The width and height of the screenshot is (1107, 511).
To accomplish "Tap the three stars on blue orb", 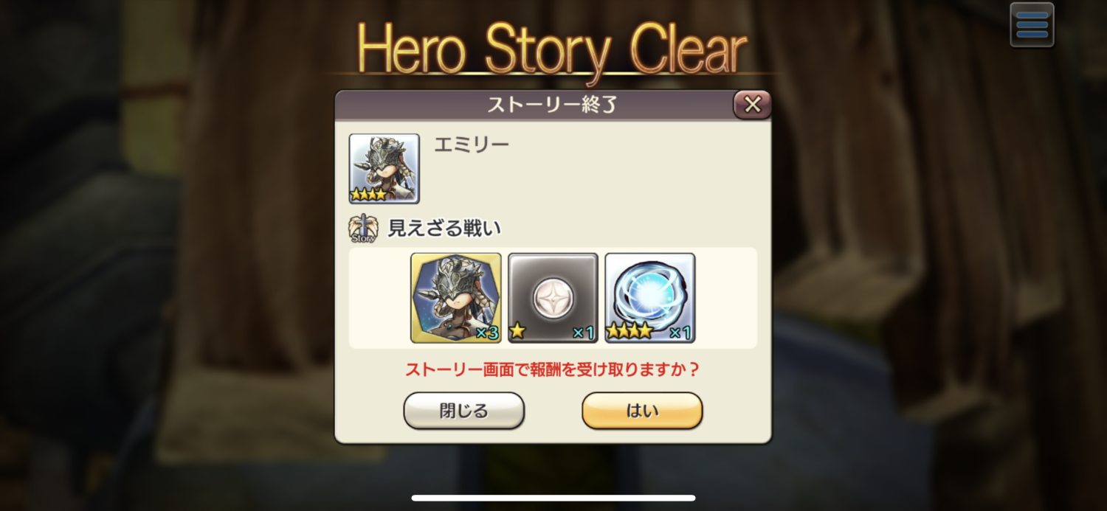I will point(630,332).
